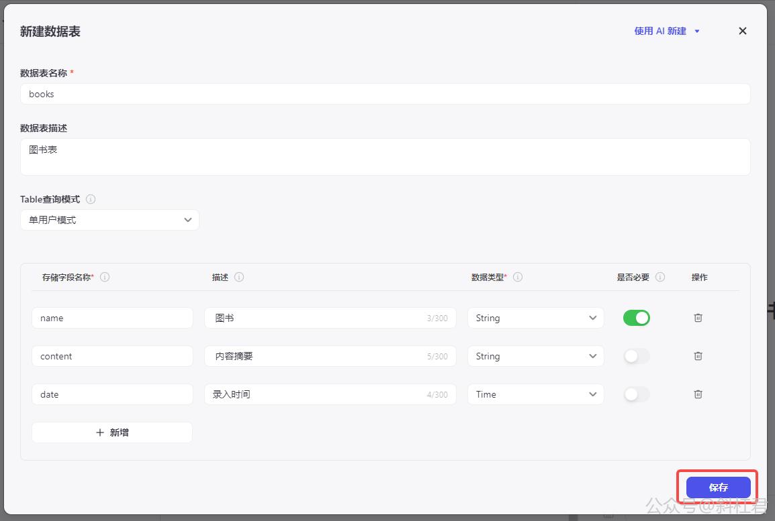Click the 操作 column header
Viewport: 775px width, 521px height.
point(699,278)
